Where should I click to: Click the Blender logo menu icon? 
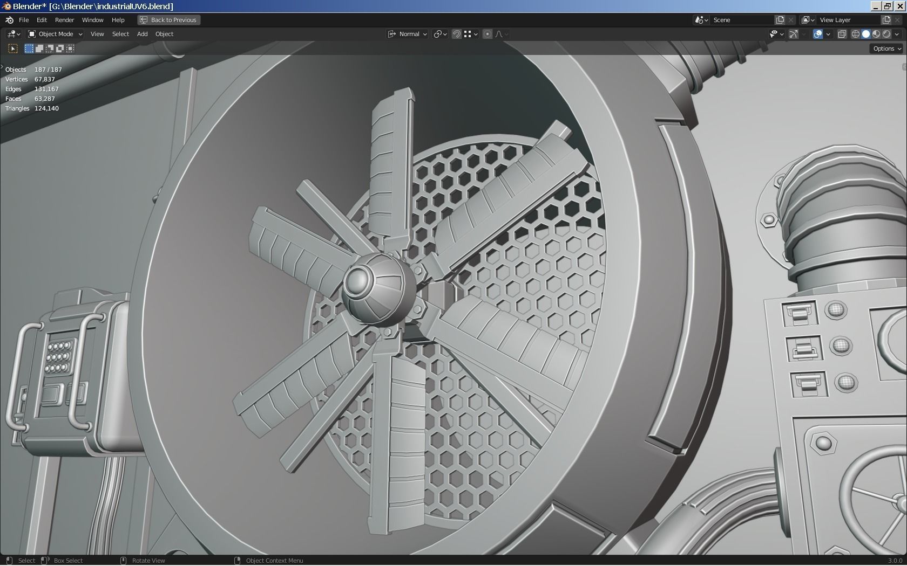[9, 20]
